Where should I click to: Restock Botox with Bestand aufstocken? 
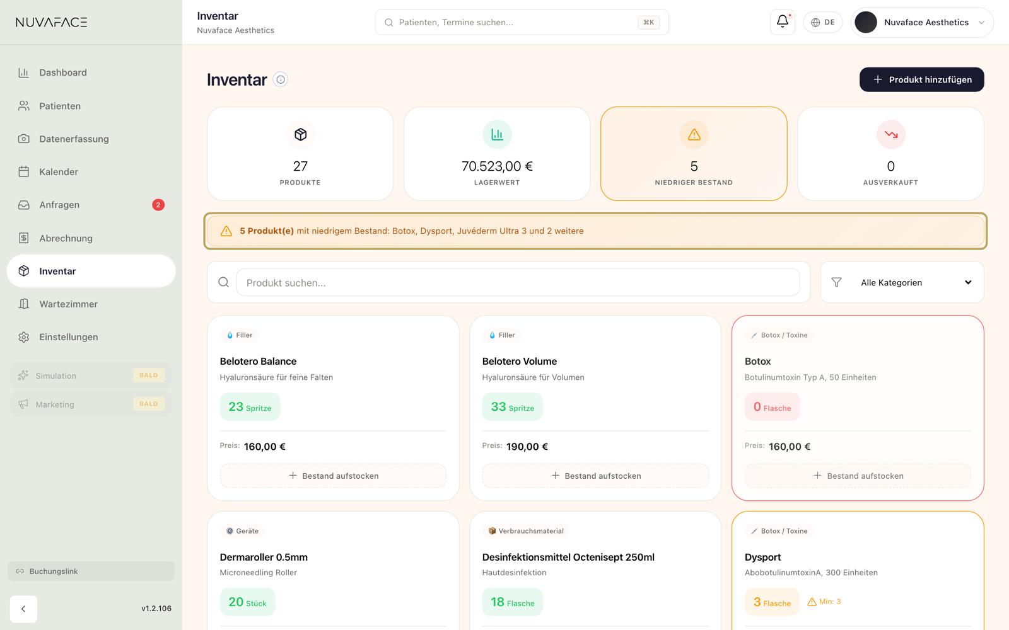tap(858, 476)
